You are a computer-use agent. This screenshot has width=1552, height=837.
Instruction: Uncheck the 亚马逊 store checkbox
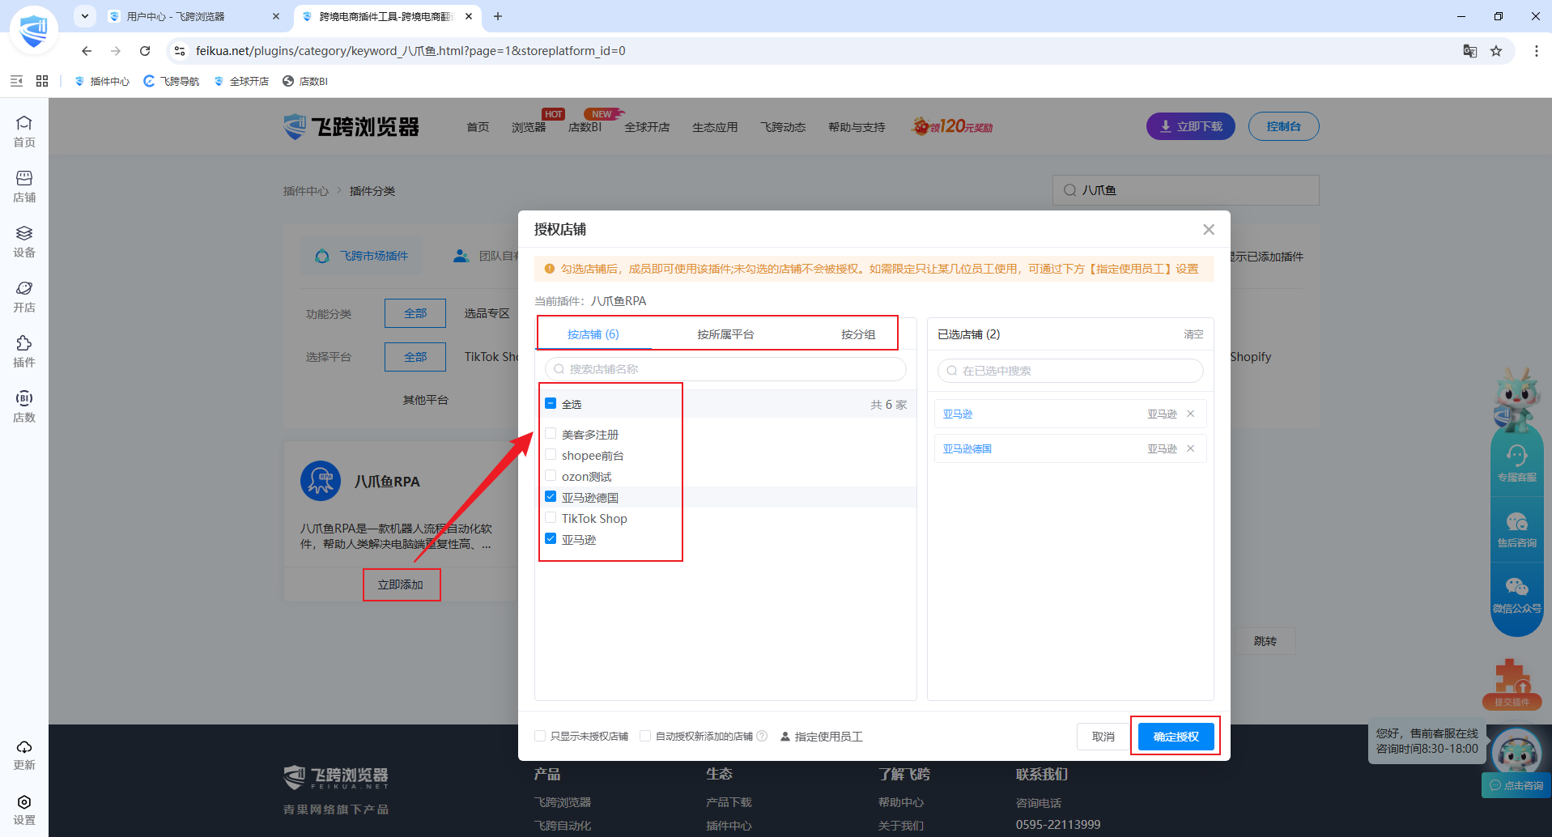pos(551,539)
